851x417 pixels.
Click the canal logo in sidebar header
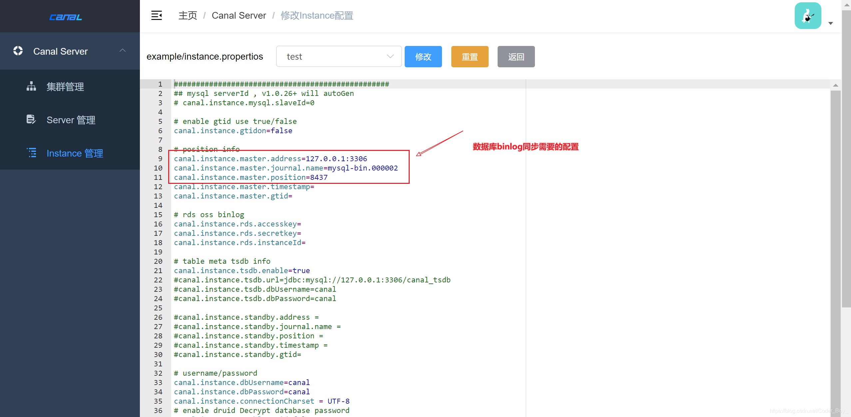tap(66, 17)
